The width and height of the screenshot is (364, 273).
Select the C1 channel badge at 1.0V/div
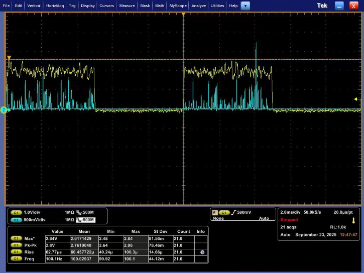click(16, 212)
